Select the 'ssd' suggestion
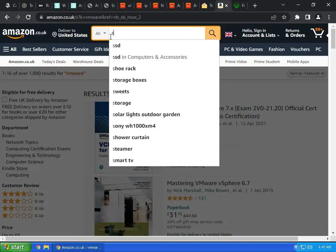This screenshot has height=252, width=336. (164, 45)
